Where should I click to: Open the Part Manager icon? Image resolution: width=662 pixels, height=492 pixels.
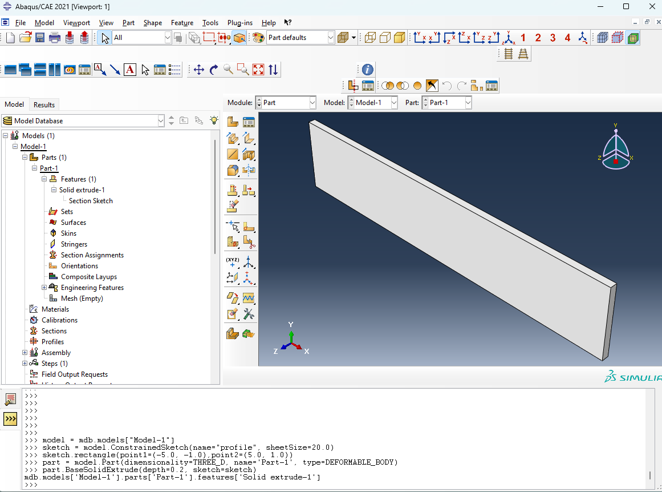[x=249, y=122]
